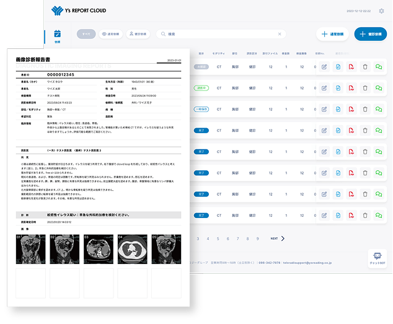Open the blue report file icon, 読影中 row
This screenshot has height=324, width=393.
pos(338,88)
